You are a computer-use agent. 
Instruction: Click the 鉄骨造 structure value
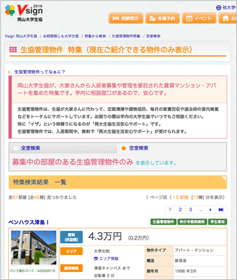(180, 260)
